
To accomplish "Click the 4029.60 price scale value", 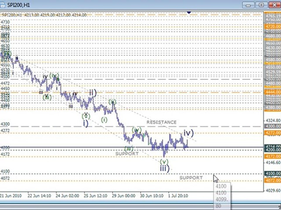I will coord(273,190).
